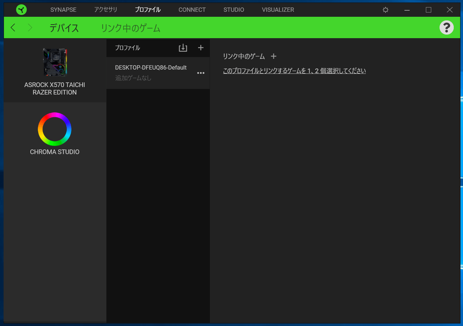Open Chroma Studio color ring icon
The image size is (463, 326).
(55, 129)
